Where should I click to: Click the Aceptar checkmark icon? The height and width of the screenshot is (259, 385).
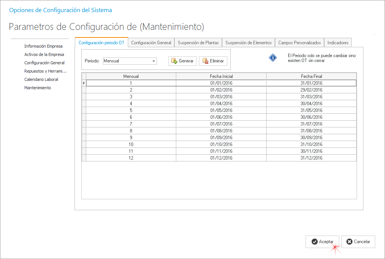(314, 242)
